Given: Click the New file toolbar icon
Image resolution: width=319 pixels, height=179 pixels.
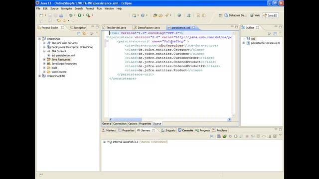Looking at the screenshot, I should pyautogui.click(x=41, y=15).
